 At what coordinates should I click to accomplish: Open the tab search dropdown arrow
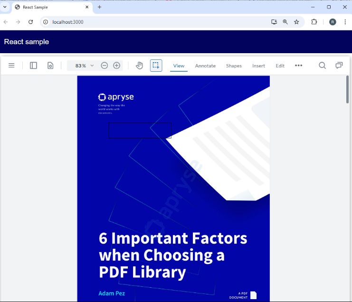5,7
